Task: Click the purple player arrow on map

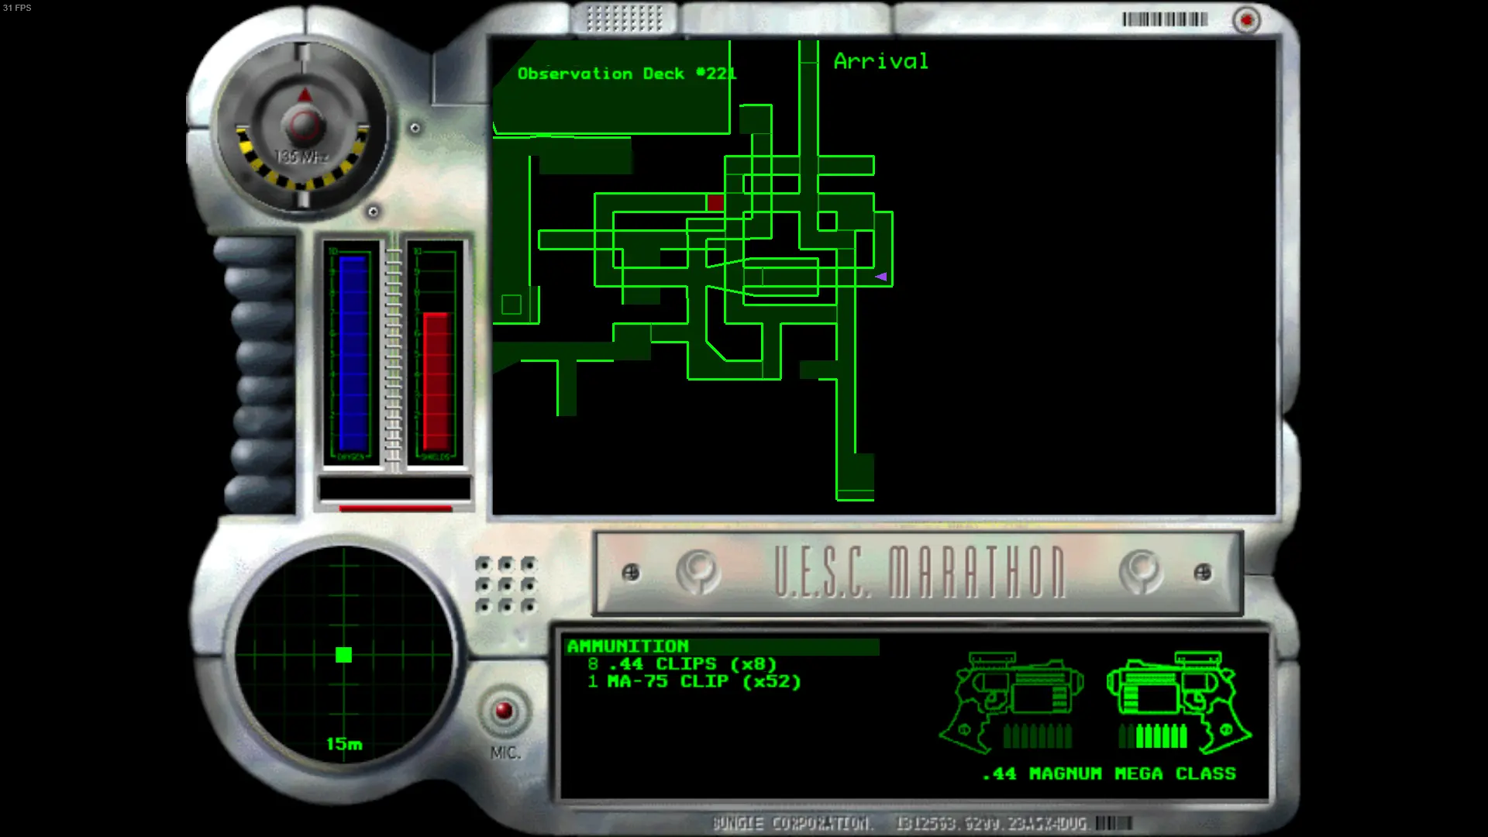Action: (x=881, y=277)
